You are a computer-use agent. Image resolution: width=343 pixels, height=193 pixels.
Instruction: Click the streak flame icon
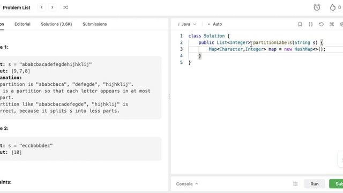(332, 8)
